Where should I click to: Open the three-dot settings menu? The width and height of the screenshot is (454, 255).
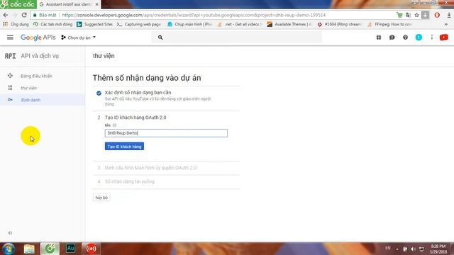pos(432,38)
